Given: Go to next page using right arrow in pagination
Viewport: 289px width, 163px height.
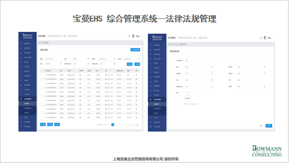Looking at the screenshot, I should pyautogui.click(x=132, y=125).
